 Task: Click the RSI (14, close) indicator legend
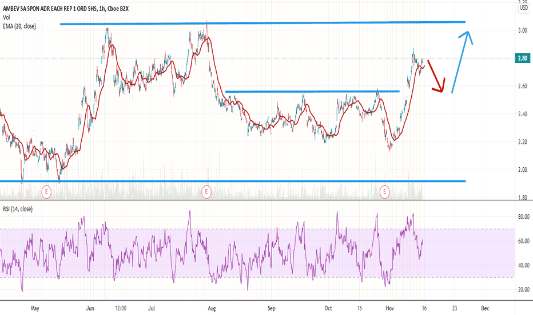click(18, 209)
